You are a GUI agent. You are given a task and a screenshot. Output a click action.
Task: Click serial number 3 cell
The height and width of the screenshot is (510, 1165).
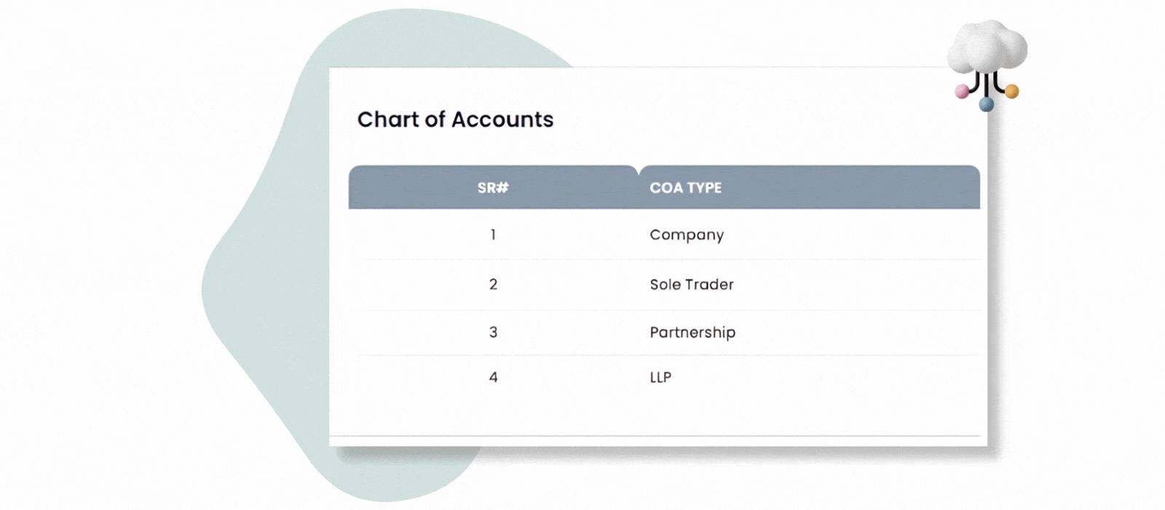[493, 332]
